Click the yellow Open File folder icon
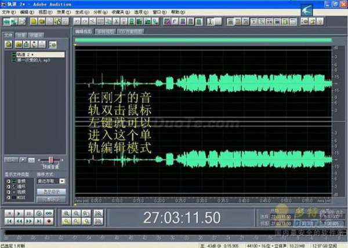The width and height of the screenshot is (348, 248). pyautogui.click(x=42, y=21)
